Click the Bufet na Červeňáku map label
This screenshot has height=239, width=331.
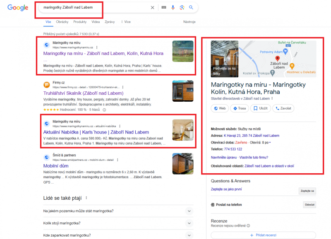[292, 43]
